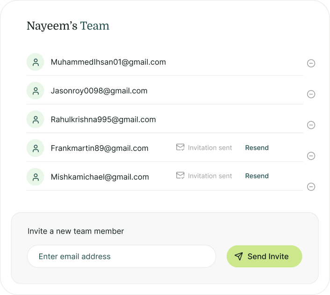
Task: Click the Nayeem's Team heading
Action: coord(68,26)
